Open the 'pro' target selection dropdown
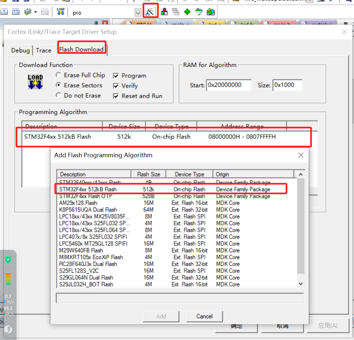 coord(138,13)
